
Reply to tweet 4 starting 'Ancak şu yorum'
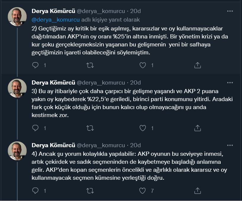pos(35,191)
